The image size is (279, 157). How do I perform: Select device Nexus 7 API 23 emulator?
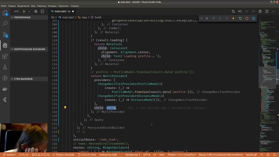click(221, 155)
